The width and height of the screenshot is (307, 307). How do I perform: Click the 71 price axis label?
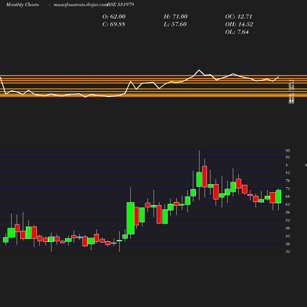(x=288, y=188)
